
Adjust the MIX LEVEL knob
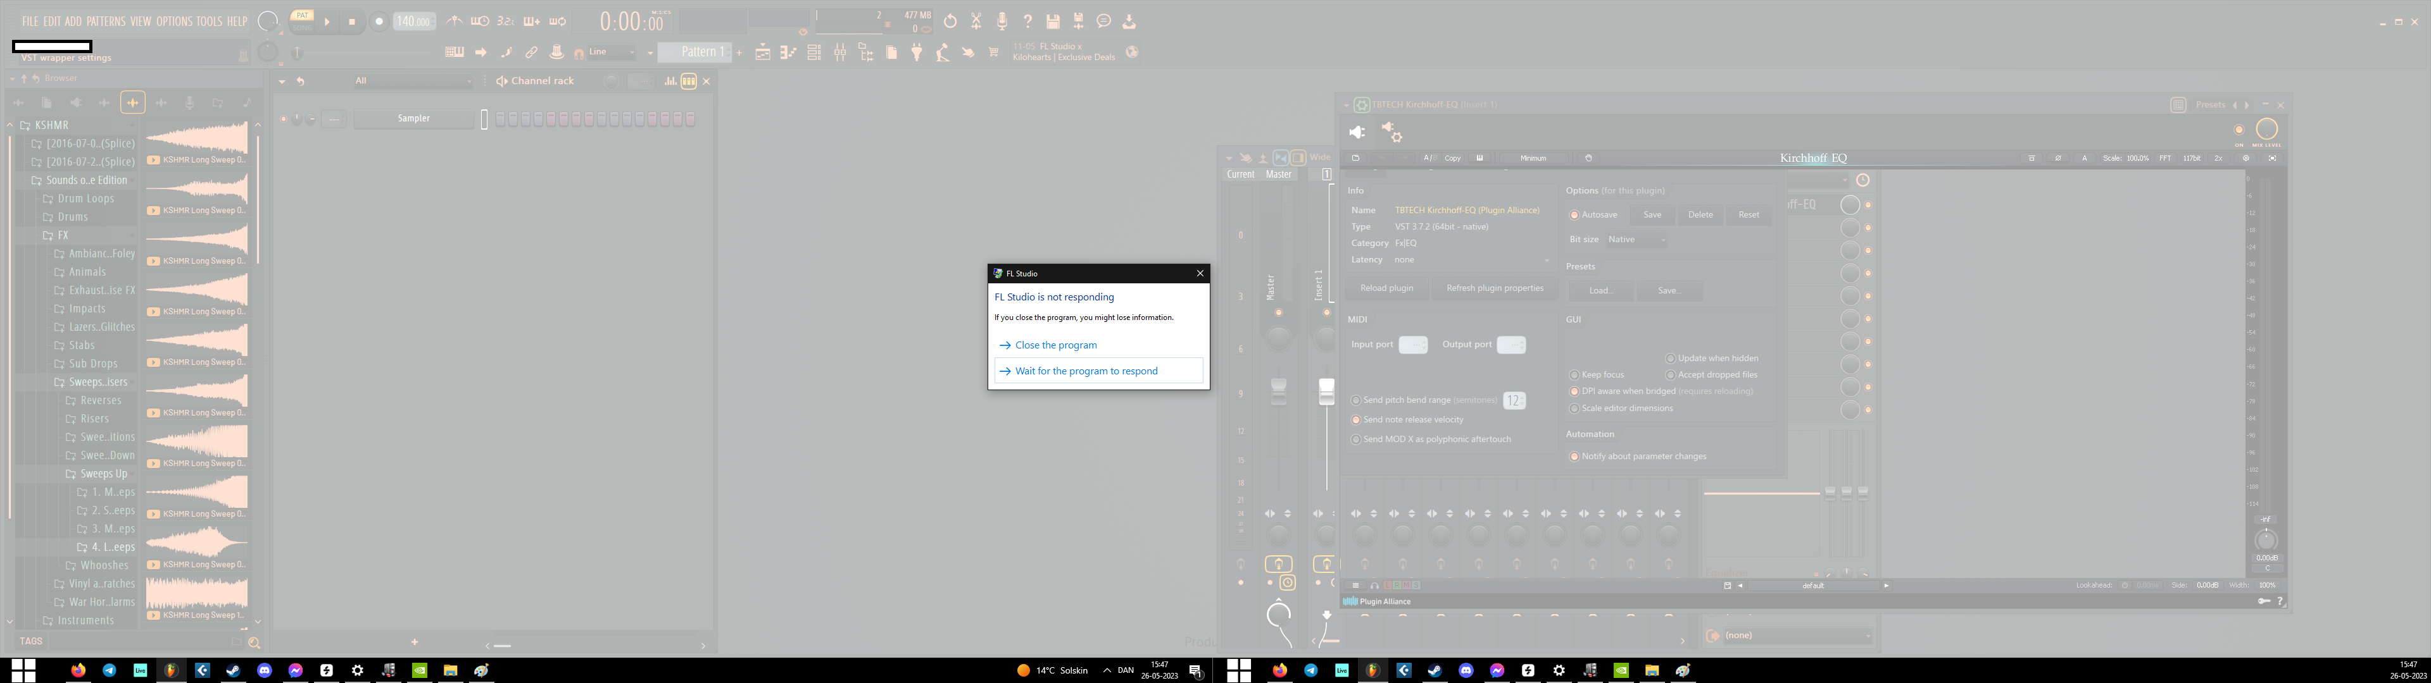pos(2266,129)
